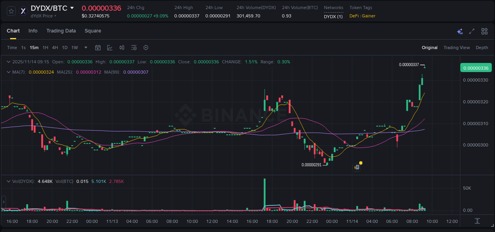Viewport: 495px width, 232px height.
Task: Open the go-to-date calendar tool
Action: [98, 47]
